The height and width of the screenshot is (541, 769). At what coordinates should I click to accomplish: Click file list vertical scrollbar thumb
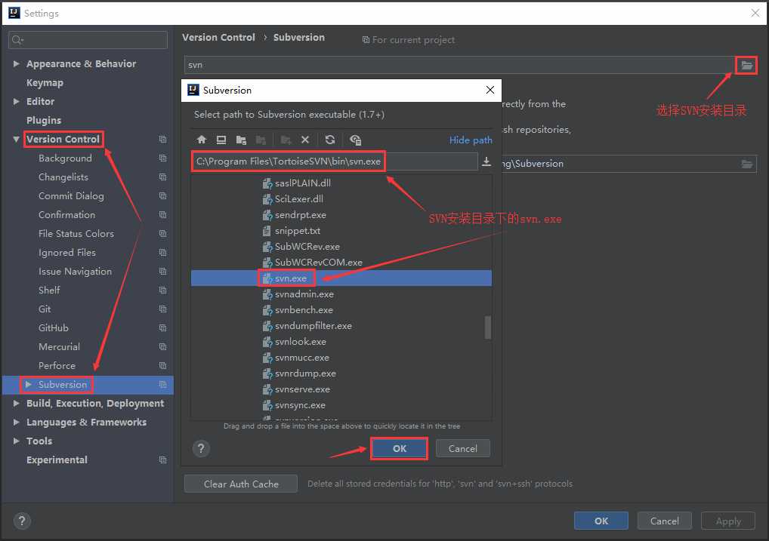pos(487,327)
